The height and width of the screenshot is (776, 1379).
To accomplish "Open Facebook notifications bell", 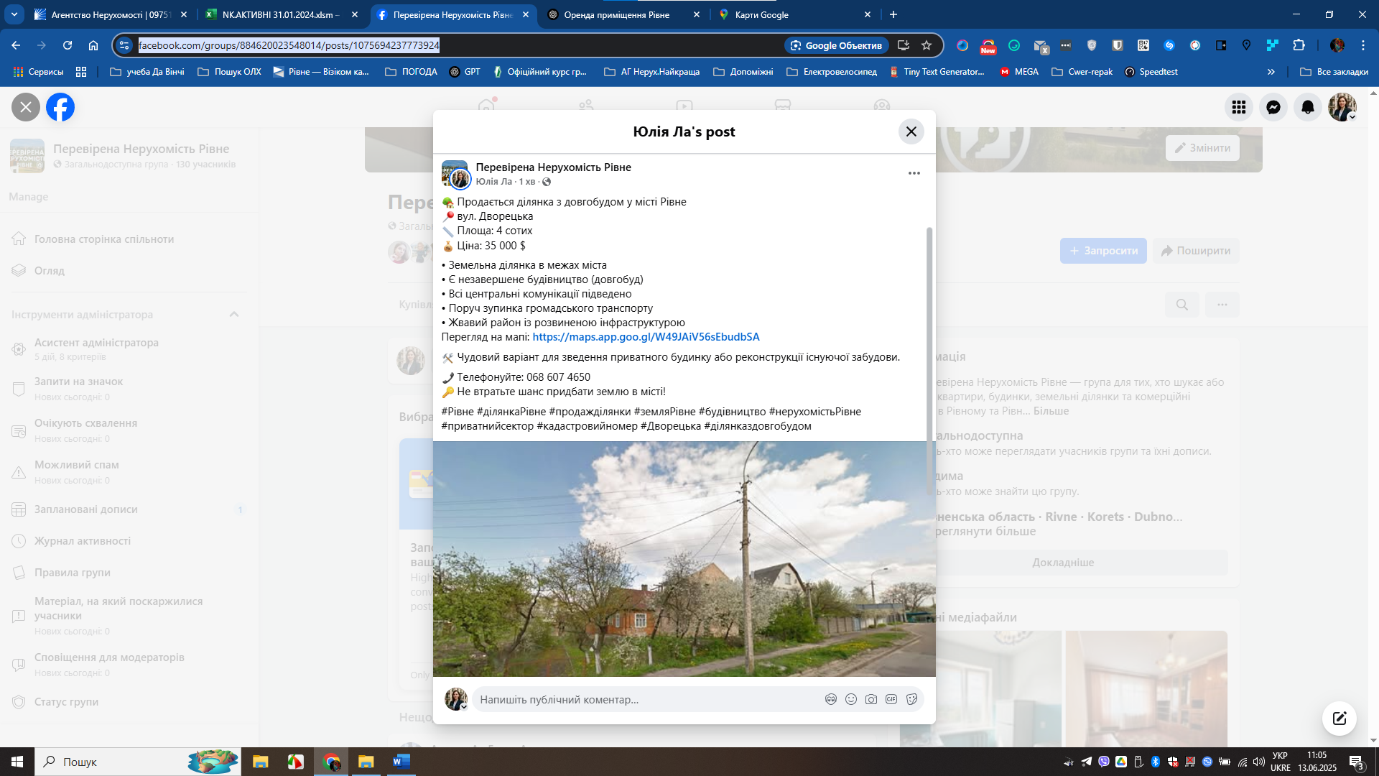I will point(1307,107).
